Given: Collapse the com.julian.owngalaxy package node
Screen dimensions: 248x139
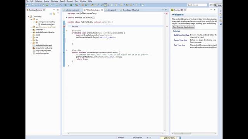Looking at the screenshot, I should (34, 22).
